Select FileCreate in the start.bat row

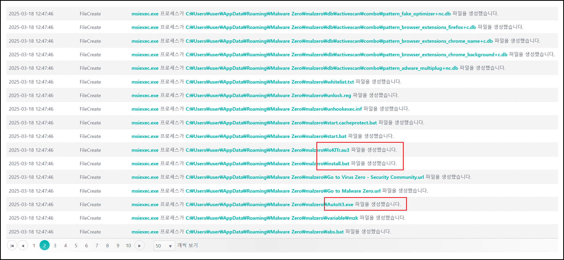pos(90,136)
